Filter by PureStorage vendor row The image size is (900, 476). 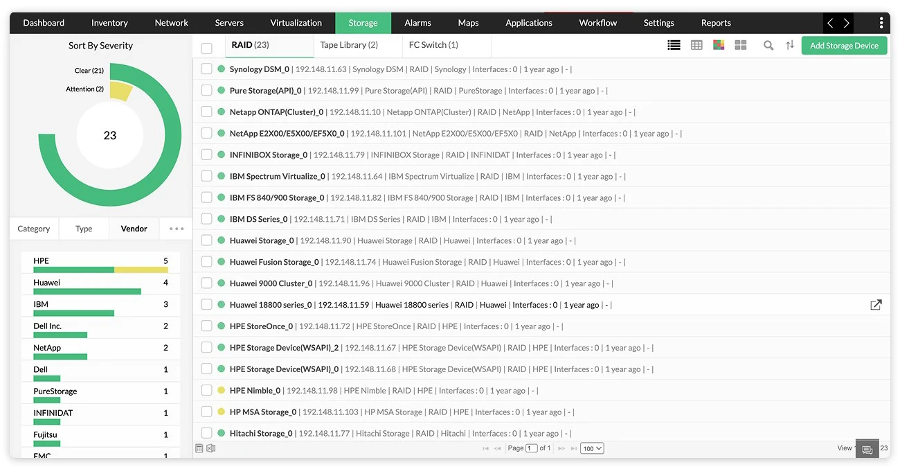(101, 394)
